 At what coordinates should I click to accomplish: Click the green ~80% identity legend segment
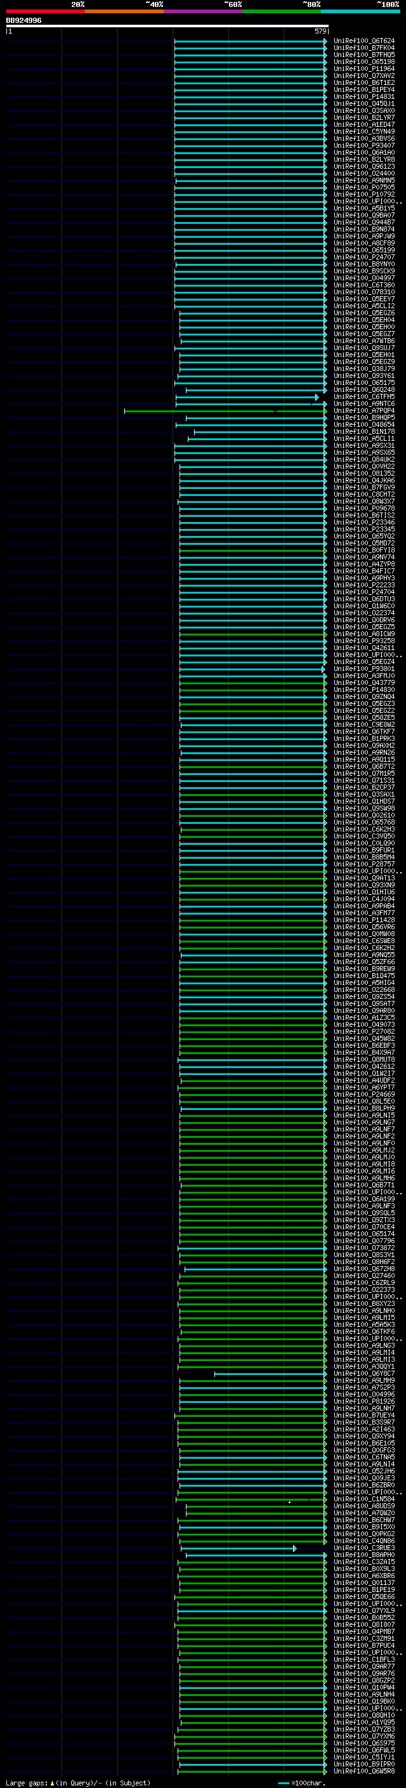pyautogui.click(x=282, y=11)
